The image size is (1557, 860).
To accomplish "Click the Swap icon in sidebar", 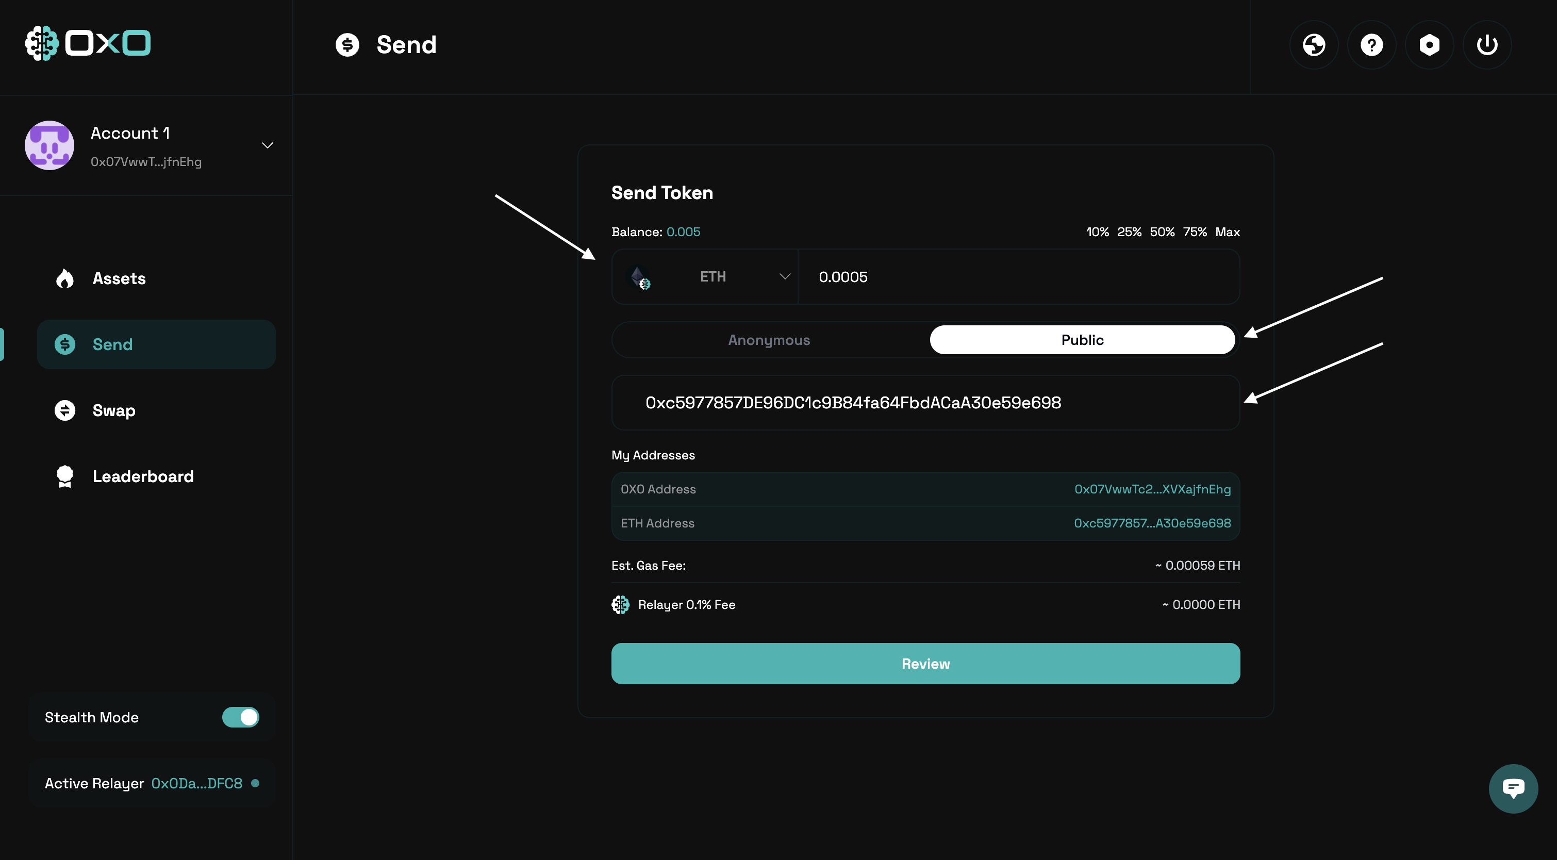I will (x=64, y=410).
